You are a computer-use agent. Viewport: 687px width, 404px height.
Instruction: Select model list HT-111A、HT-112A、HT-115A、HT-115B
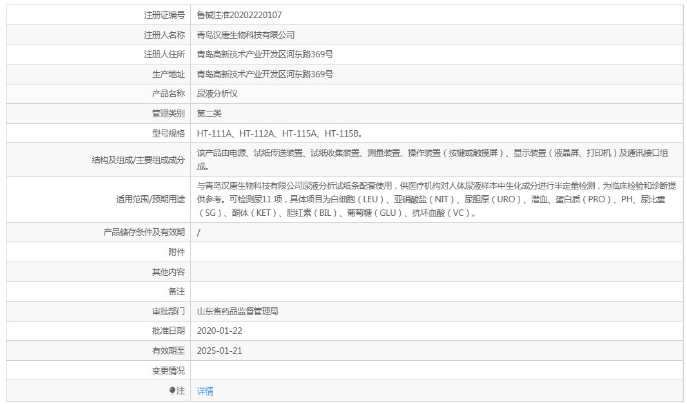(x=280, y=133)
